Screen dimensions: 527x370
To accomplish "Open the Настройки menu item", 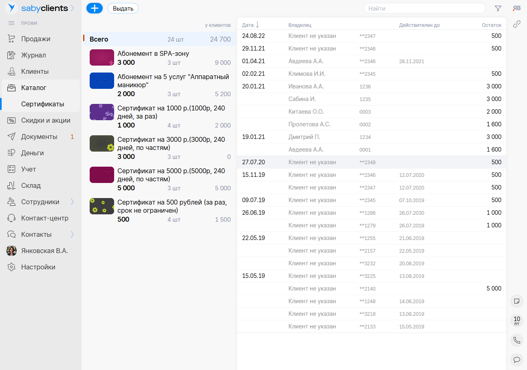I will 38,267.
